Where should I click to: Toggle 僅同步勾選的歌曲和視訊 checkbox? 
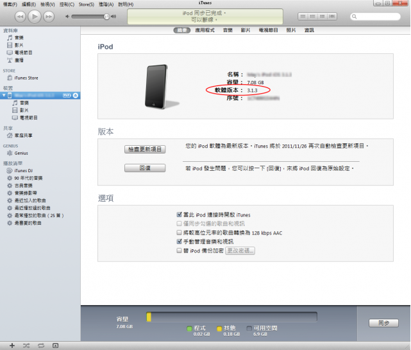tap(180, 223)
